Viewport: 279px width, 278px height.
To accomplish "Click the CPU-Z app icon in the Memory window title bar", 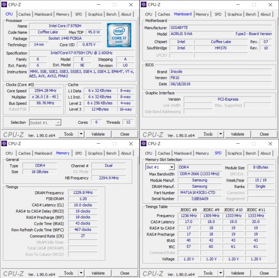I will (4, 143).
